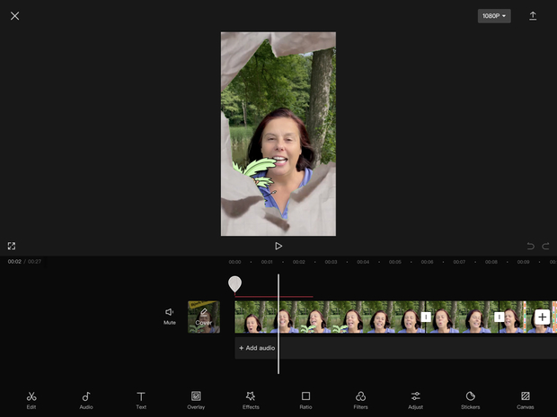
Task: Open the Overlay tool
Action: point(196,400)
